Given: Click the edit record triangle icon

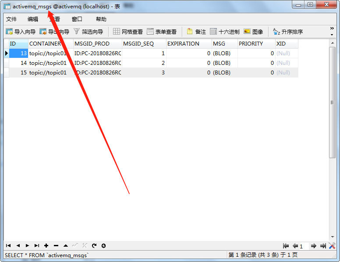Looking at the screenshot, I should (x=66, y=245).
